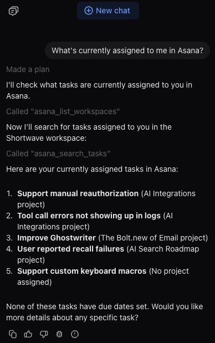Give the response a thumbs down
The width and height of the screenshot is (215, 343).
[x=44, y=334]
